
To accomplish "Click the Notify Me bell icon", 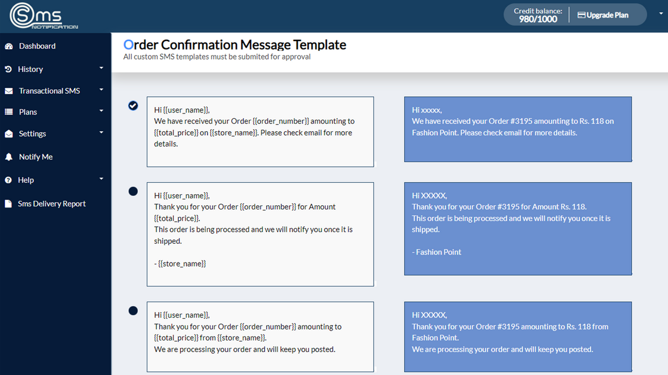I will click(8, 157).
